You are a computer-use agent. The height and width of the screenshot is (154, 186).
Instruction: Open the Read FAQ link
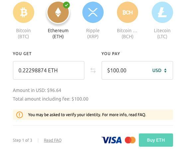coord(53,140)
